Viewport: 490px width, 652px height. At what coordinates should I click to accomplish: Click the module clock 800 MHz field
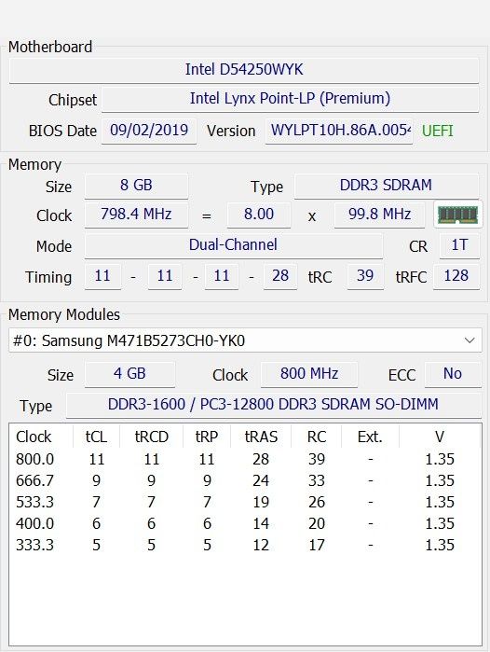pos(309,374)
